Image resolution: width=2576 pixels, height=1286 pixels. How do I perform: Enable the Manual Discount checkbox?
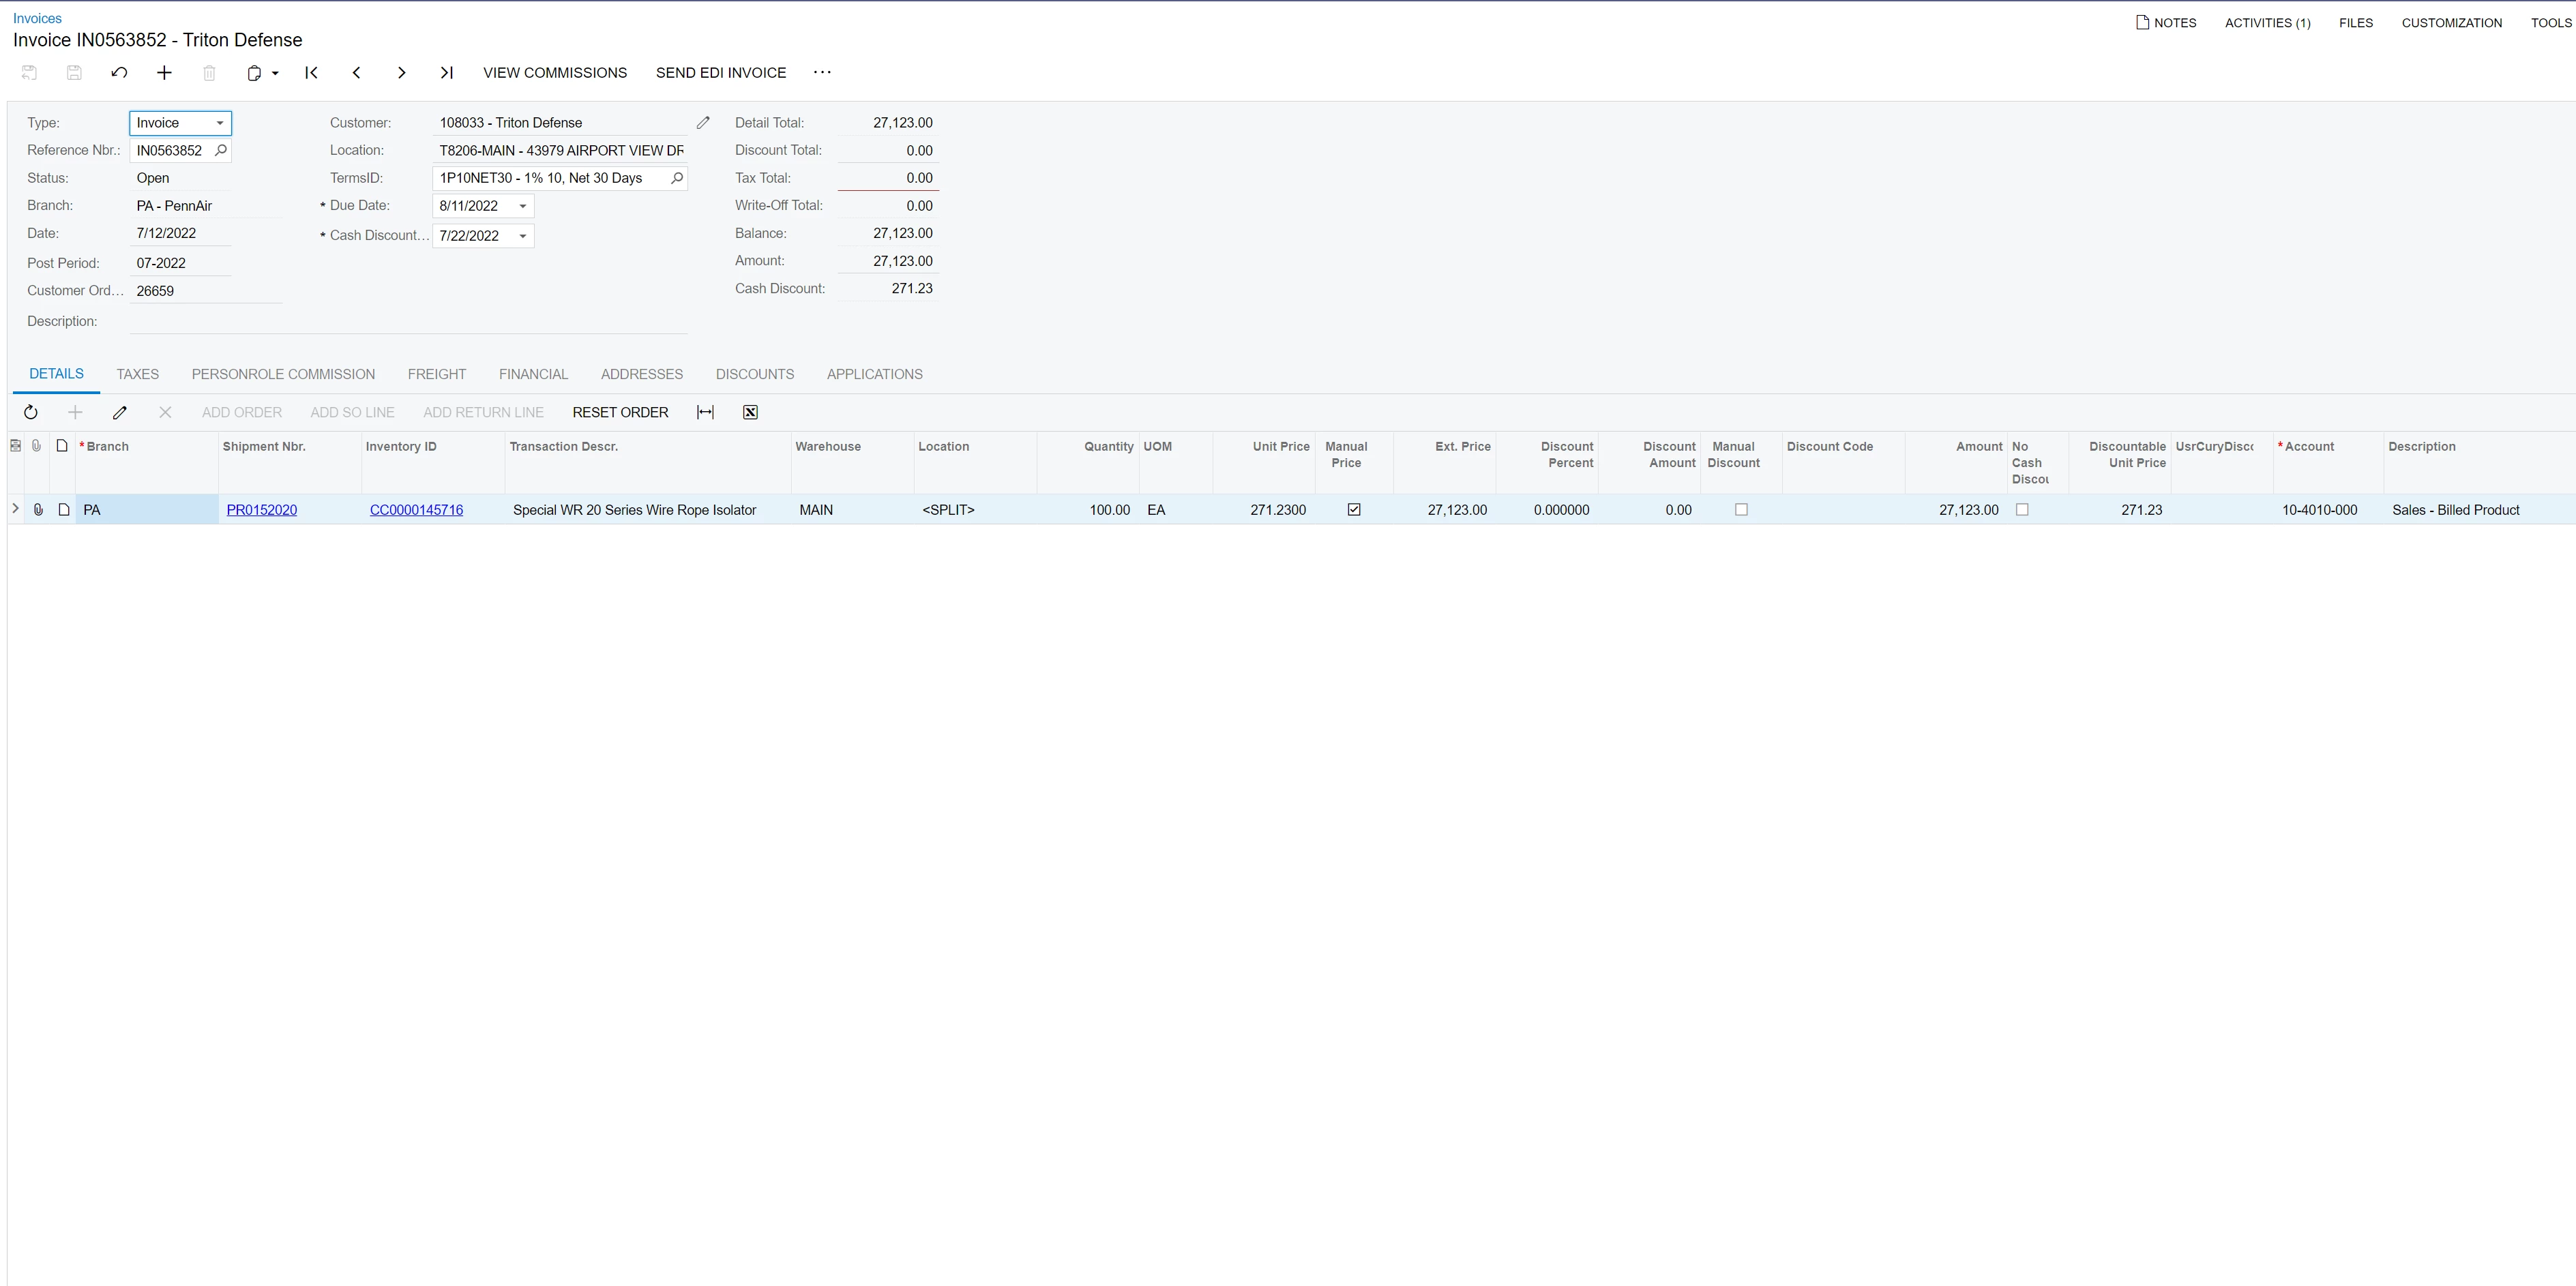click(1741, 510)
